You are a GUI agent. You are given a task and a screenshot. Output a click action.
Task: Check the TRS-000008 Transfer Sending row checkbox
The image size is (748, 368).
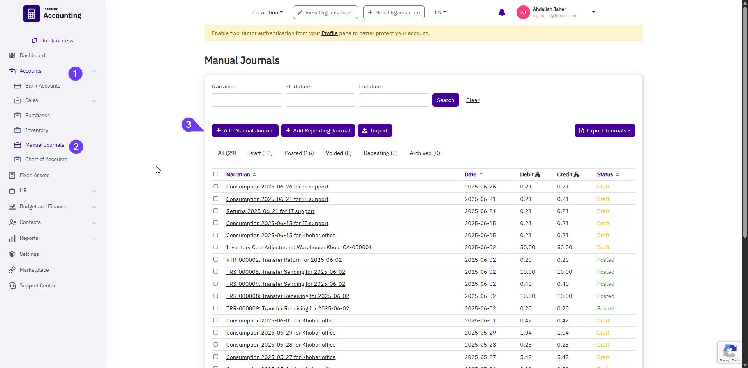(216, 271)
